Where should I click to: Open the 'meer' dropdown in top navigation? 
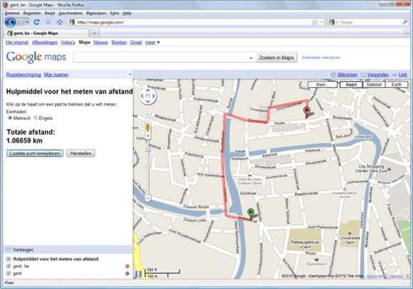point(152,43)
